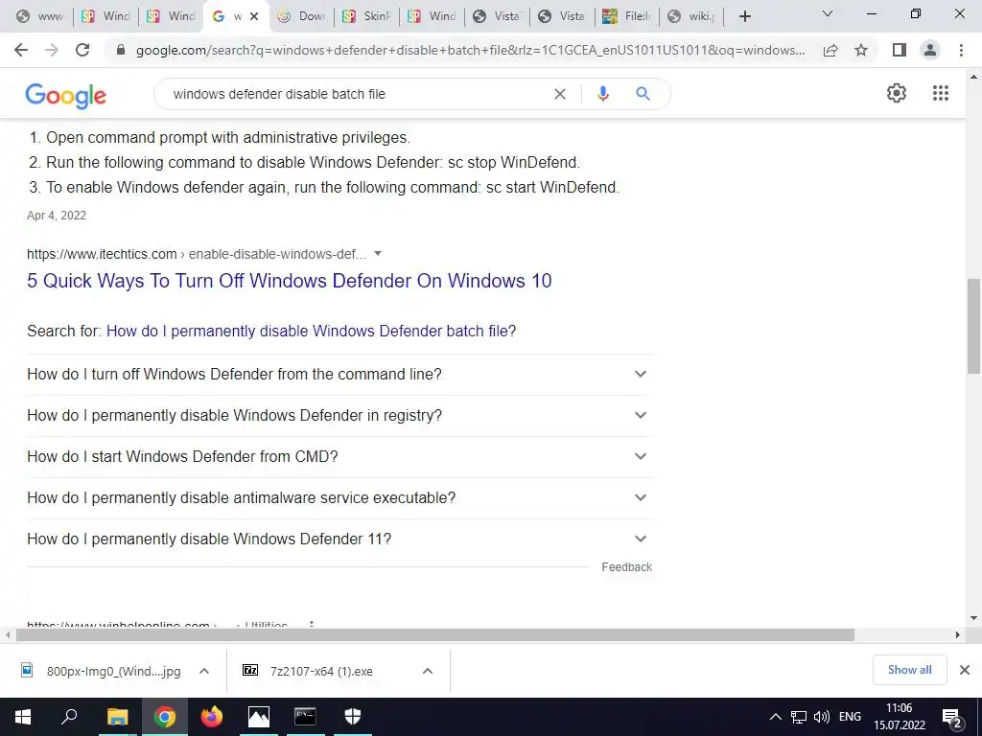This screenshot has width=982, height=736.
Task: Expand permanently disable Windows Defender 11
Action: [339, 540]
